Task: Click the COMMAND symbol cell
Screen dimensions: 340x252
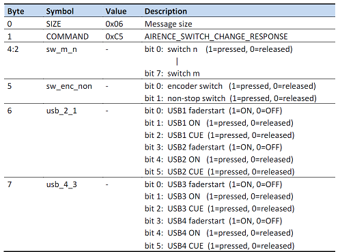Action: (x=68, y=37)
